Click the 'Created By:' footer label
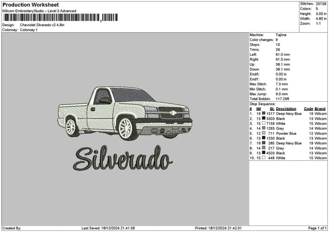 click(x=12, y=228)
